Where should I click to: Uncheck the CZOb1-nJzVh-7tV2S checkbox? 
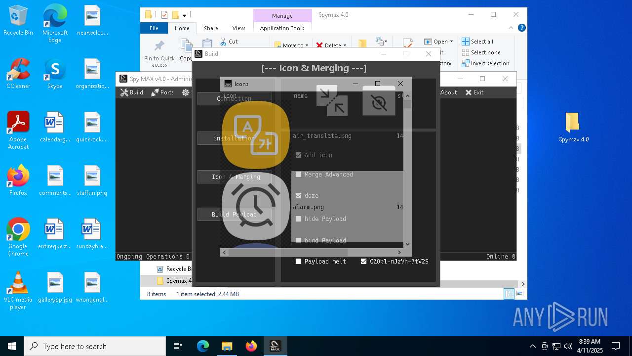(x=364, y=261)
